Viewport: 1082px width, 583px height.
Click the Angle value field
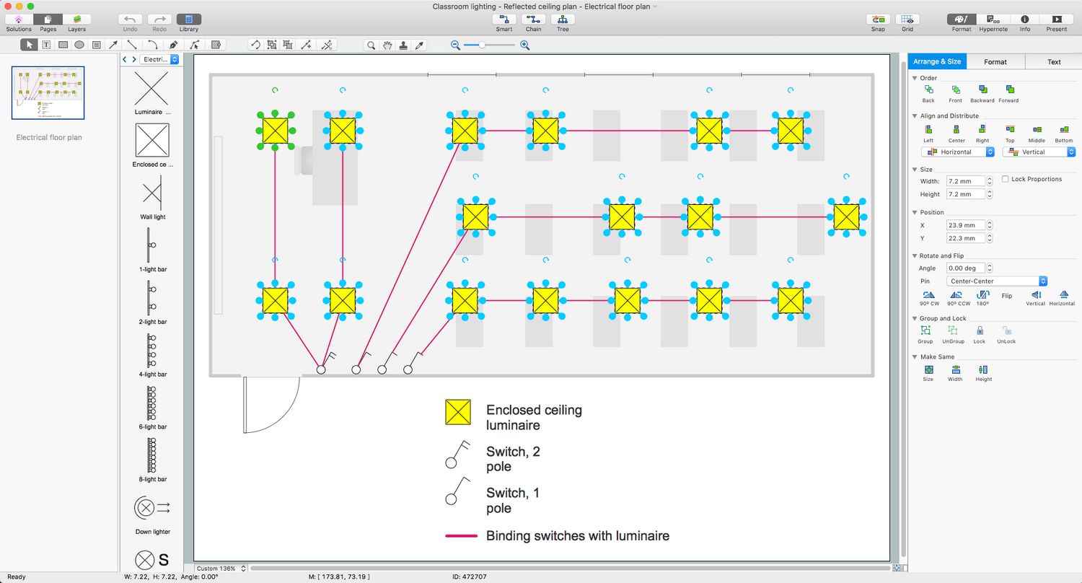coord(966,268)
